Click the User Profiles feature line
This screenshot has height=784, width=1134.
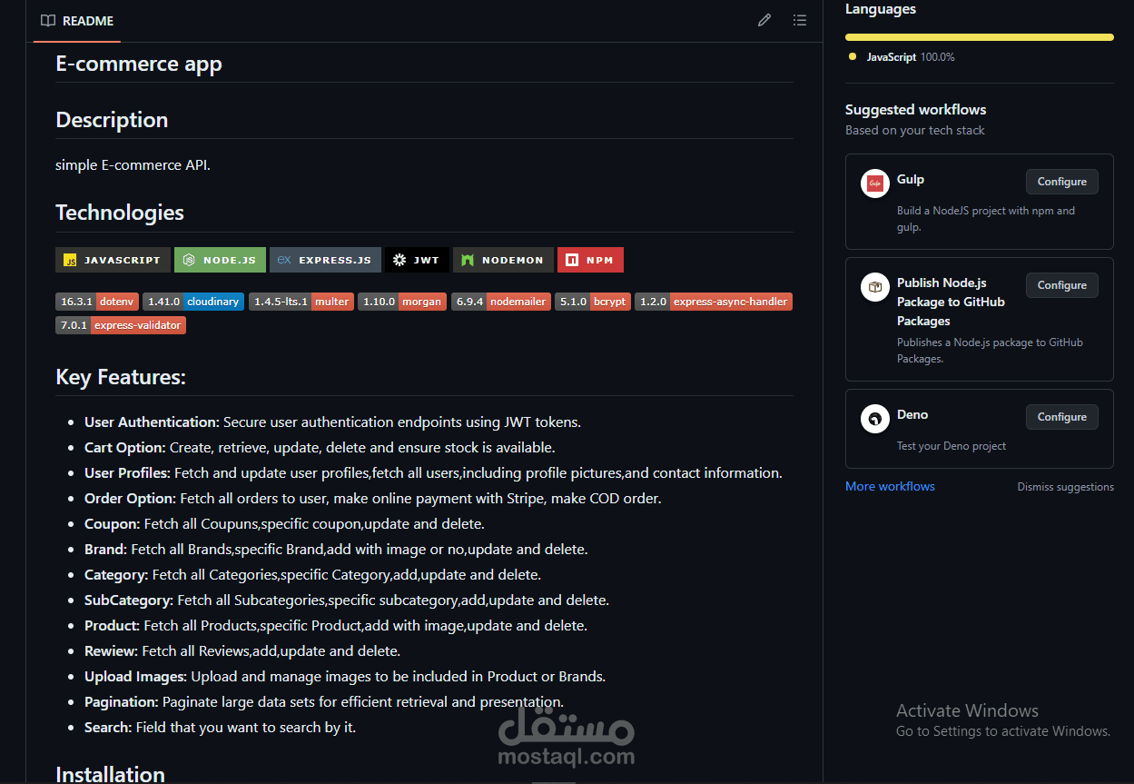pyautogui.click(x=433, y=473)
